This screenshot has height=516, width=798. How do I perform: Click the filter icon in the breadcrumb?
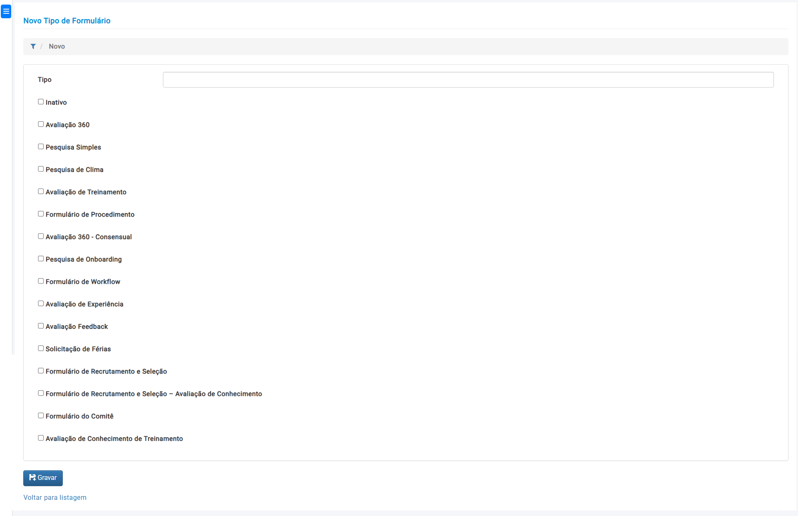click(33, 46)
